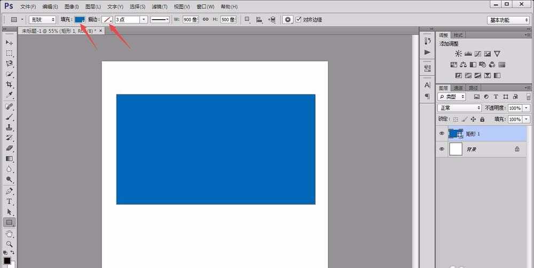This screenshot has width=534, height=268.
Task: Switch to the 通道 tab
Action: pos(458,88)
